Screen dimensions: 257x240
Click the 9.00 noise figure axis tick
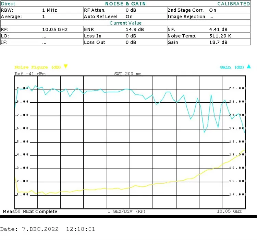23,88
